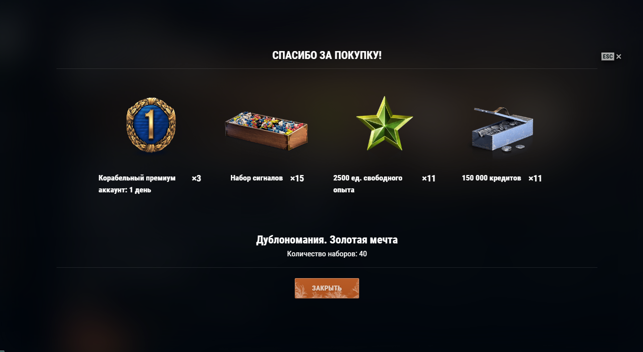
Task: Click the premium account medal icon
Action: [x=151, y=124]
